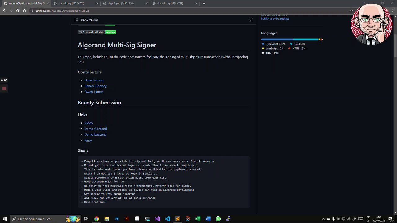The height and width of the screenshot is (223, 397).
Task: Open the Demo frontend link
Action: 96,129
